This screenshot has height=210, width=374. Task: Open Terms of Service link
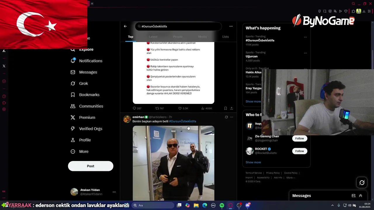coord(254,173)
